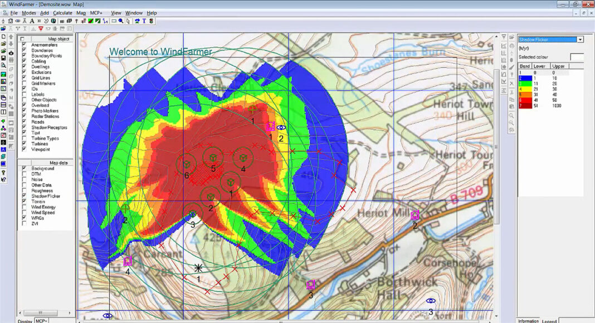The height and width of the screenshot is (323, 595).
Task: Switch to the Information tab
Action: coord(528,321)
